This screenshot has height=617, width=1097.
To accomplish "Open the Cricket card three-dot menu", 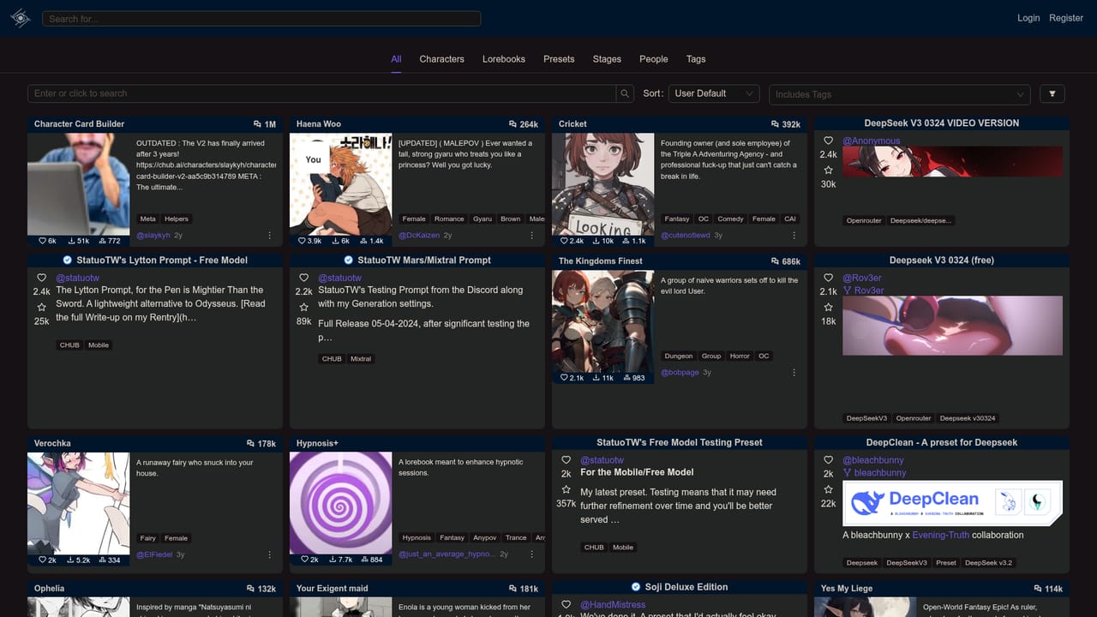I will tap(794, 235).
